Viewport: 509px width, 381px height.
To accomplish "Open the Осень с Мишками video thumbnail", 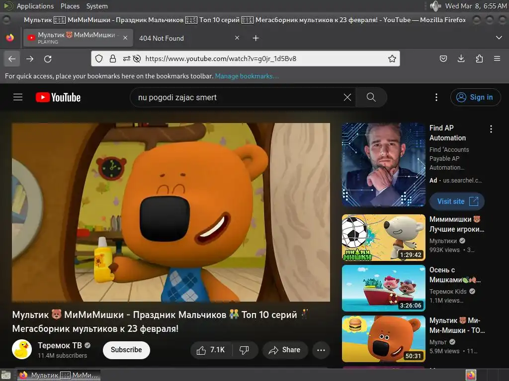I will tap(383, 288).
